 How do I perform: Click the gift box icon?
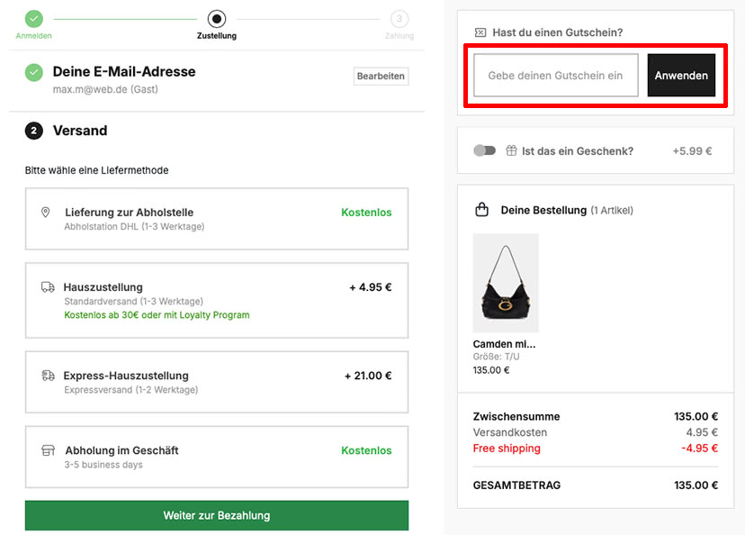(511, 150)
